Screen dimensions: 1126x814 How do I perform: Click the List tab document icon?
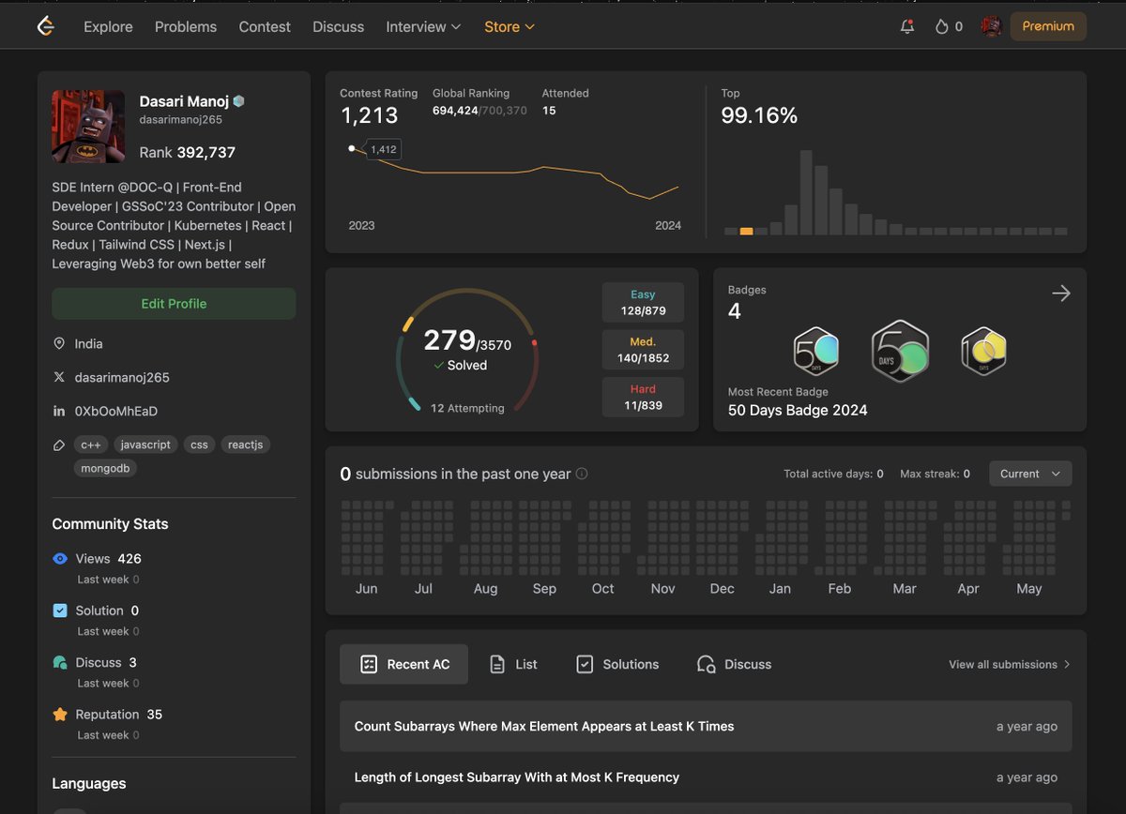[x=497, y=664]
